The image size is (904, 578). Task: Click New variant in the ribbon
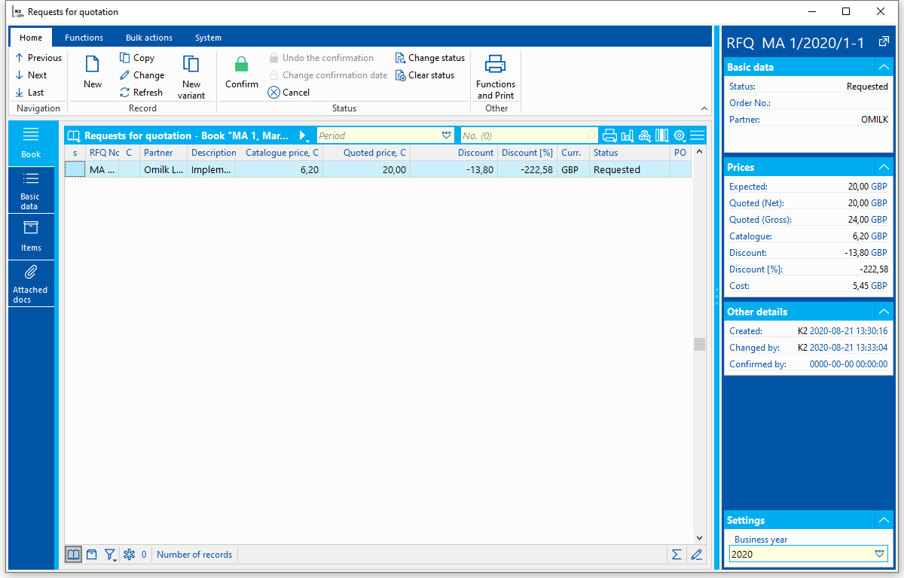point(191,78)
